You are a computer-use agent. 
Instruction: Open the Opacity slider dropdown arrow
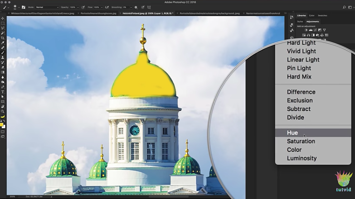coord(78,7)
